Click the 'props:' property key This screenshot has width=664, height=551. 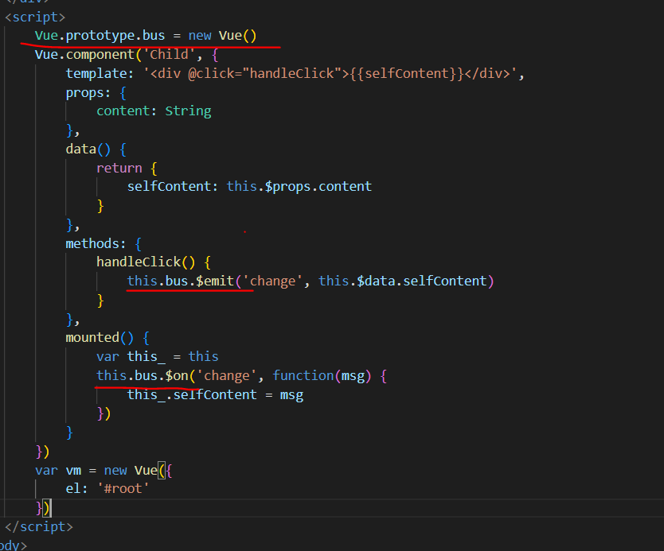pyautogui.click(x=88, y=92)
